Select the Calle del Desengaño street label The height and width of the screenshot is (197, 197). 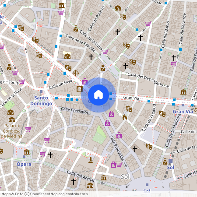pos(145,80)
